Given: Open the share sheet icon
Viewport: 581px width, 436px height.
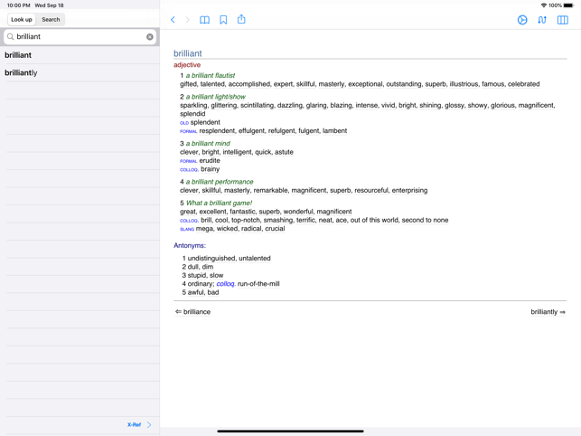Looking at the screenshot, I should tap(241, 19).
